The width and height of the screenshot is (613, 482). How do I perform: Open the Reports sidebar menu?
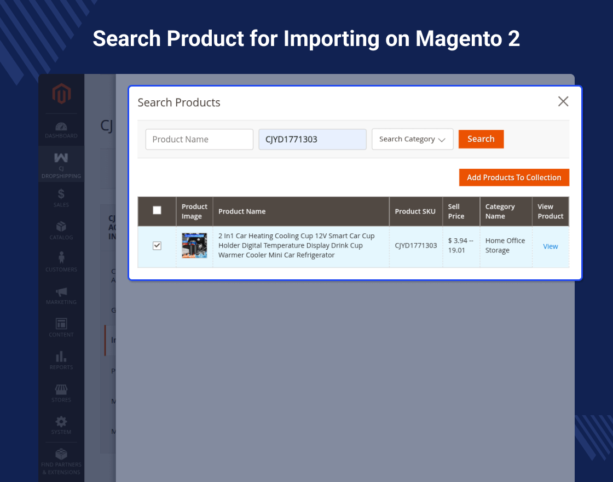(61, 360)
